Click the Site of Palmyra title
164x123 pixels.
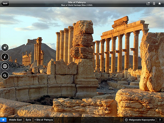pos(82,2)
